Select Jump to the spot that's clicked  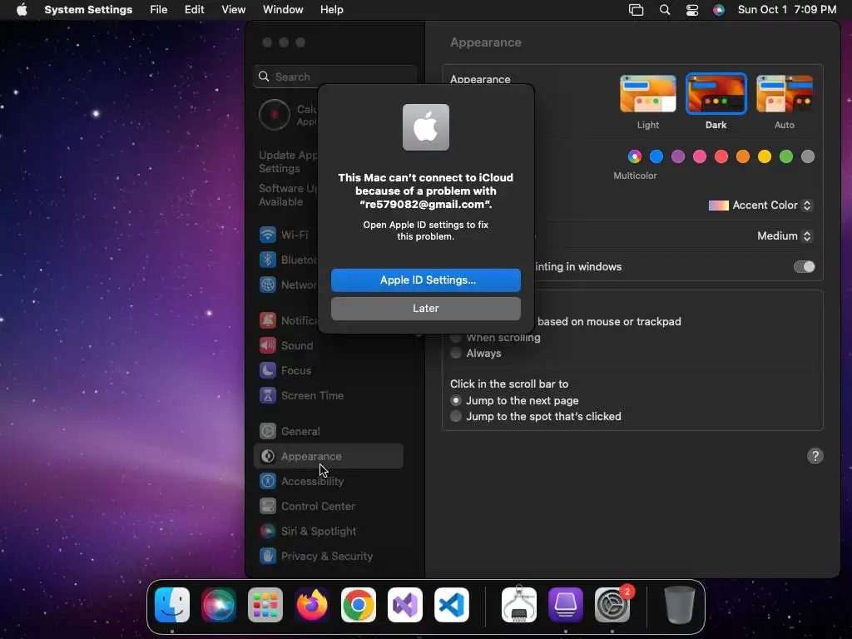pos(456,416)
